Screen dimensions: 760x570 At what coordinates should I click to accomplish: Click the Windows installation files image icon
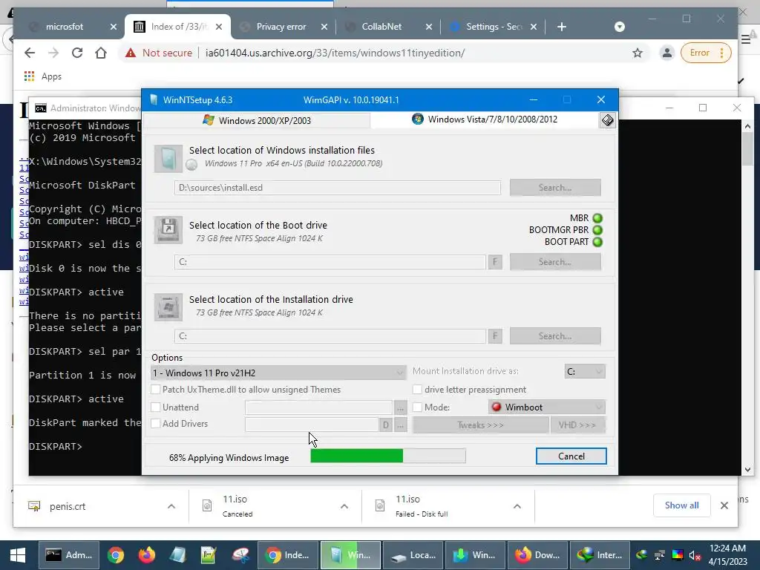click(168, 159)
